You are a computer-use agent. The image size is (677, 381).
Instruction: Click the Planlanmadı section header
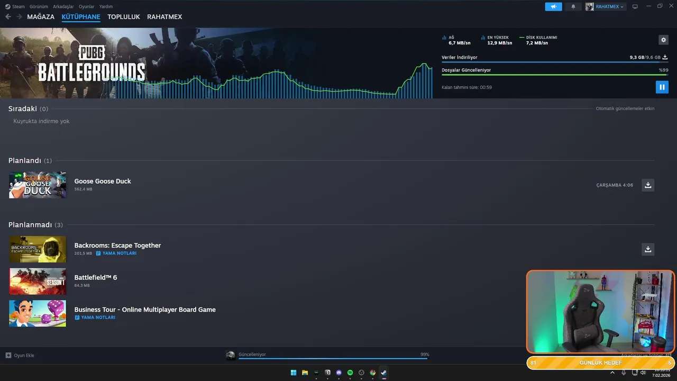click(x=35, y=225)
